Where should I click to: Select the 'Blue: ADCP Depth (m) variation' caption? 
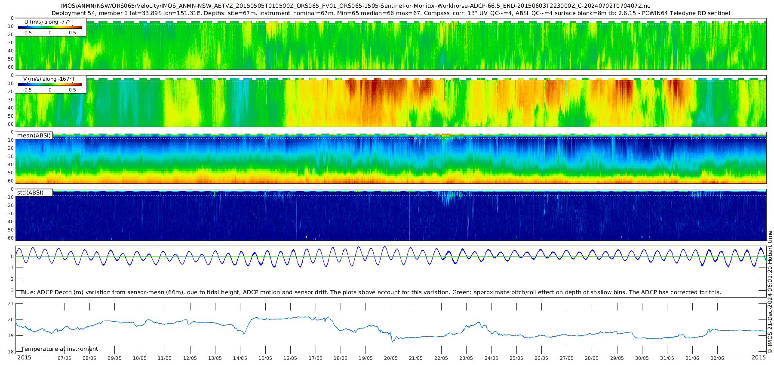coord(371,292)
